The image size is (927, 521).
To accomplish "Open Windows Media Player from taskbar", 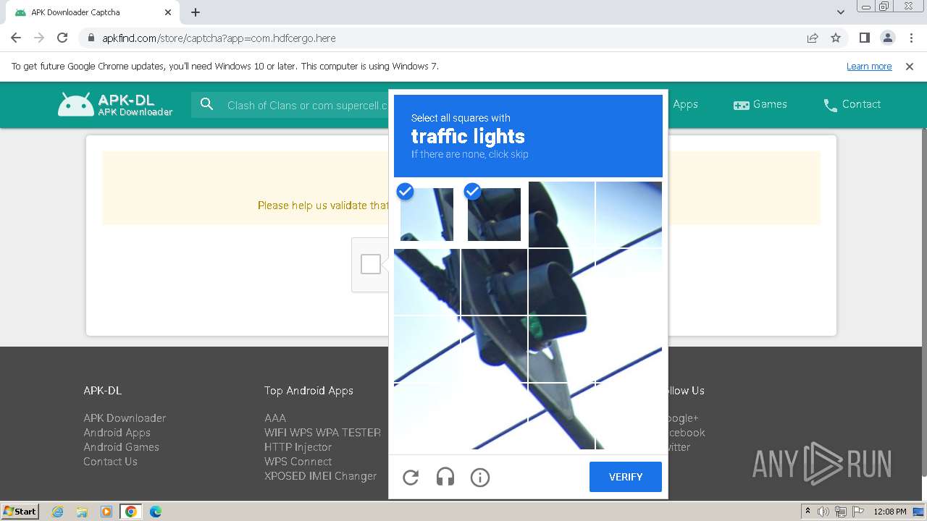I will 106,512.
